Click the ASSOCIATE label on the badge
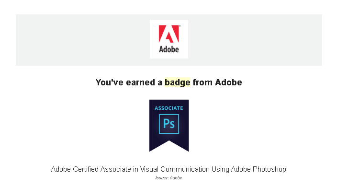The width and height of the screenshot is (337, 187). click(169, 108)
